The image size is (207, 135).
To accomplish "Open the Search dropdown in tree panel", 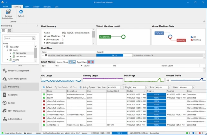I will click(x=34, y=38).
